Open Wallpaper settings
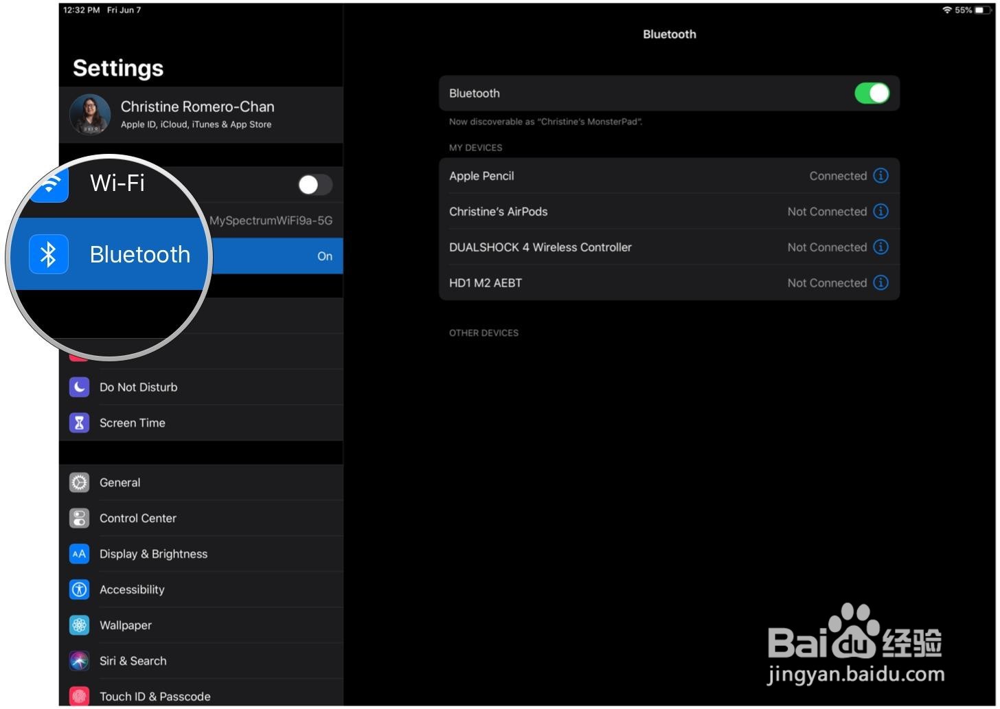Image resolution: width=1000 pixels, height=709 pixels. 201,626
